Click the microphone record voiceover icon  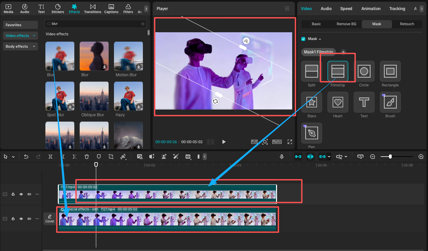click(282, 157)
